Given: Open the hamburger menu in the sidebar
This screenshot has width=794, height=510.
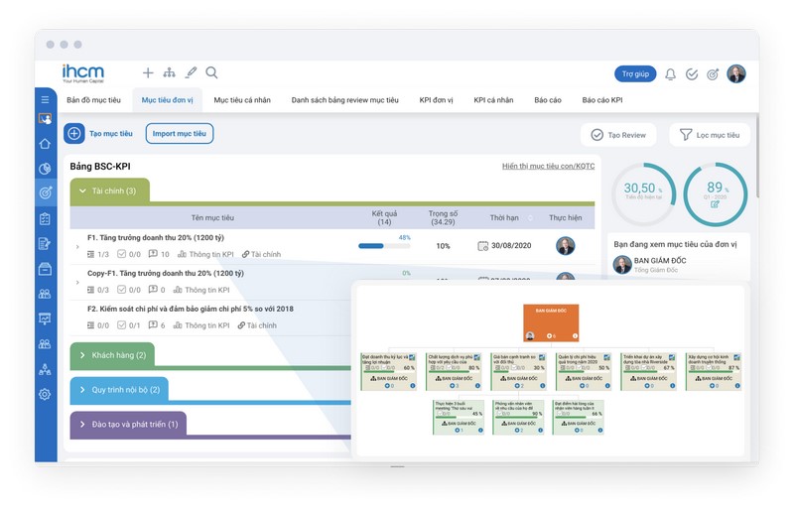Looking at the screenshot, I should tap(45, 100).
